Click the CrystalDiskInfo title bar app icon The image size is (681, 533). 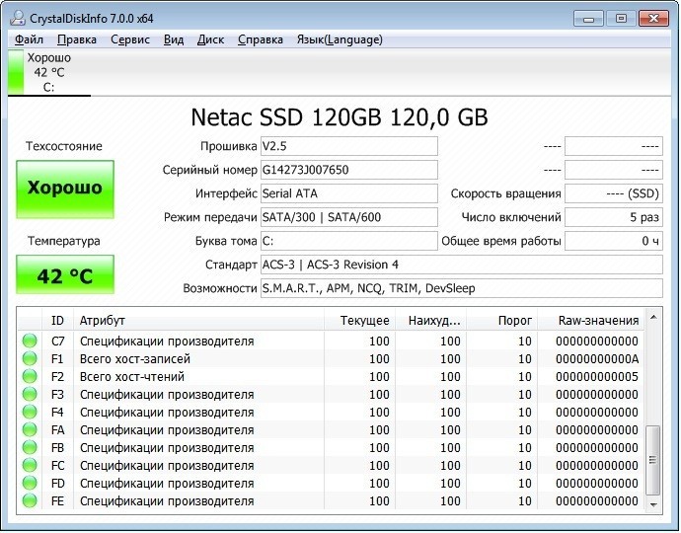(x=18, y=18)
